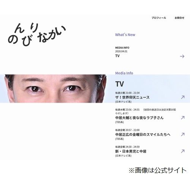Click the banner photo of the eyes

click(x=53, y=89)
